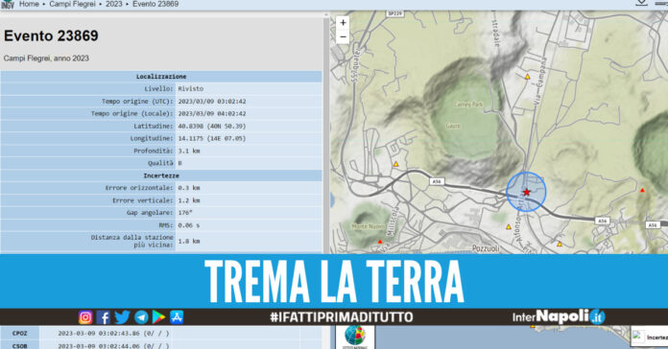
Task: Click the institute globe logo below the map
Action: (x=355, y=337)
